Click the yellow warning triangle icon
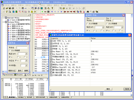 32,12
